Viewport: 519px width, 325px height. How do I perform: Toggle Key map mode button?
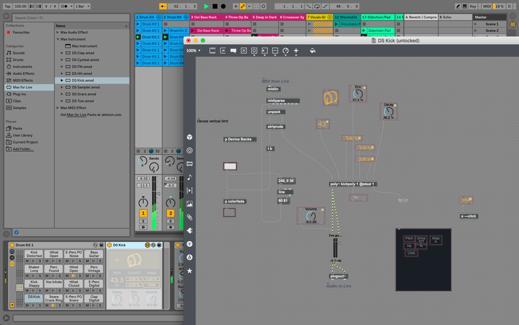pyautogui.click(x=473, y=6)
